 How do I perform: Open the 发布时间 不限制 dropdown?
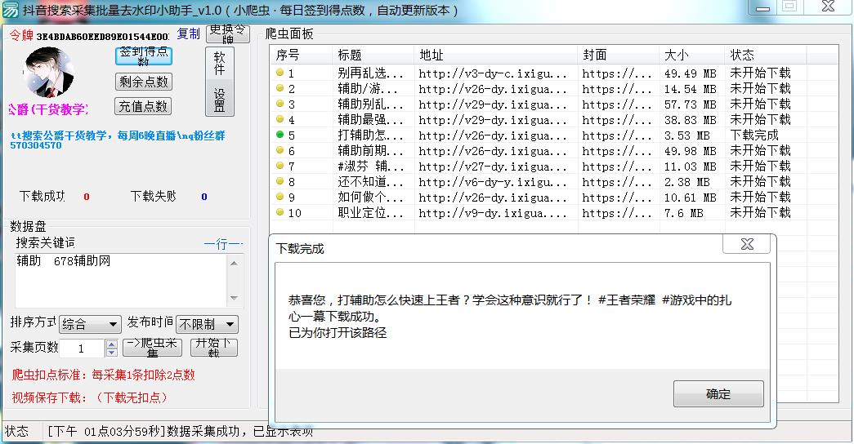[207, 324]
